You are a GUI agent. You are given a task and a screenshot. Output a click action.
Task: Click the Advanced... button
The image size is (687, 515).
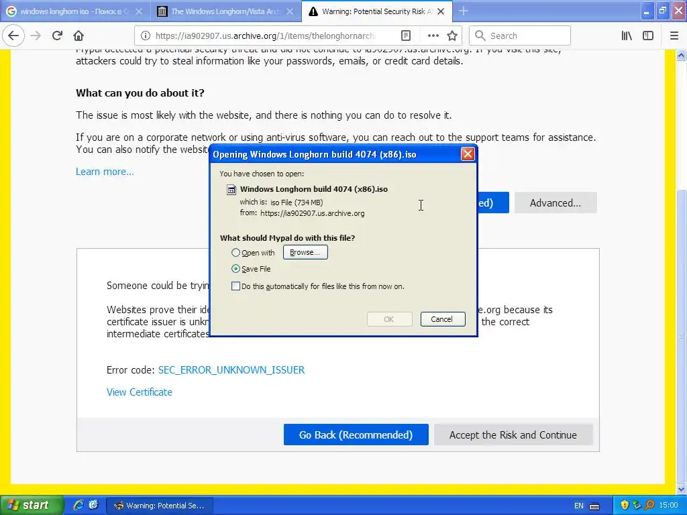(x=556, y=203)
